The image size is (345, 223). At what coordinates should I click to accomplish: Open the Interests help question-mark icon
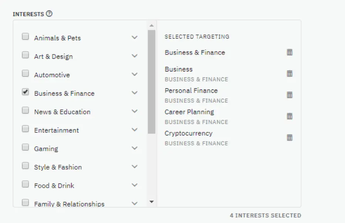pos(49,14)
